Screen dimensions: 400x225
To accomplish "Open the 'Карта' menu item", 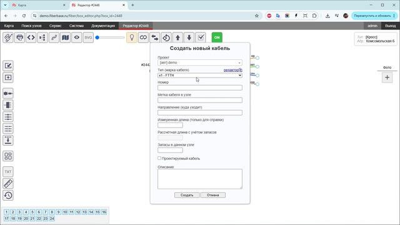I will 9,26.
